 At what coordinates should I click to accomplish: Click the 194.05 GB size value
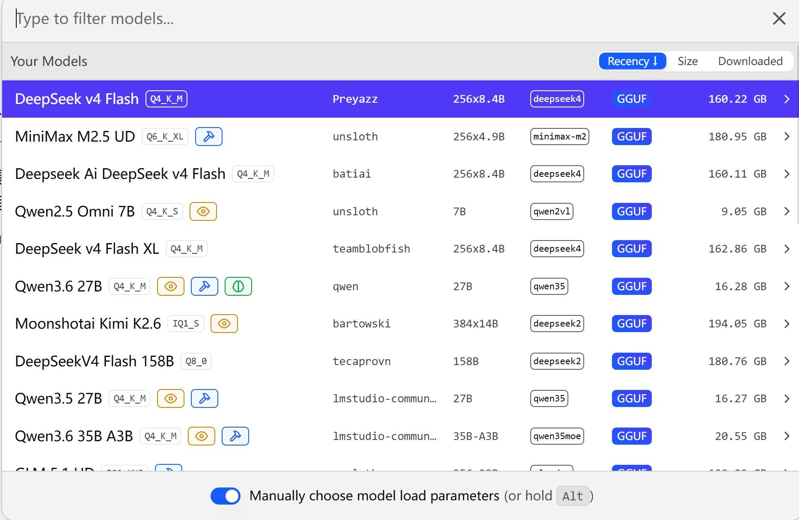[737, 324]
